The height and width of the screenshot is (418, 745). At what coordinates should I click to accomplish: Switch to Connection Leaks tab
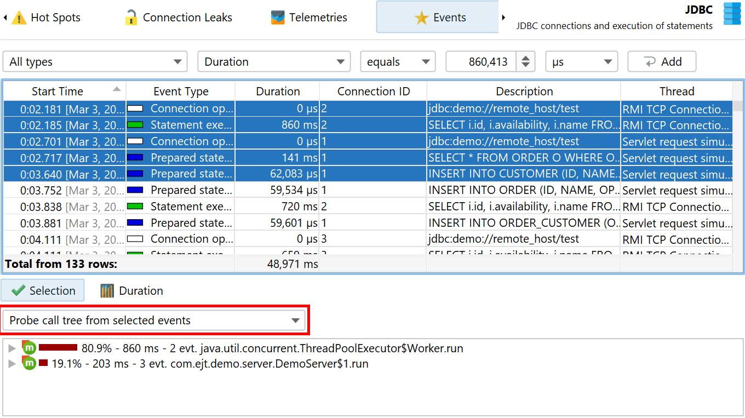coord(178,18)
